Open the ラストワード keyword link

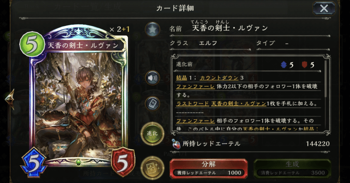[192, 104]
